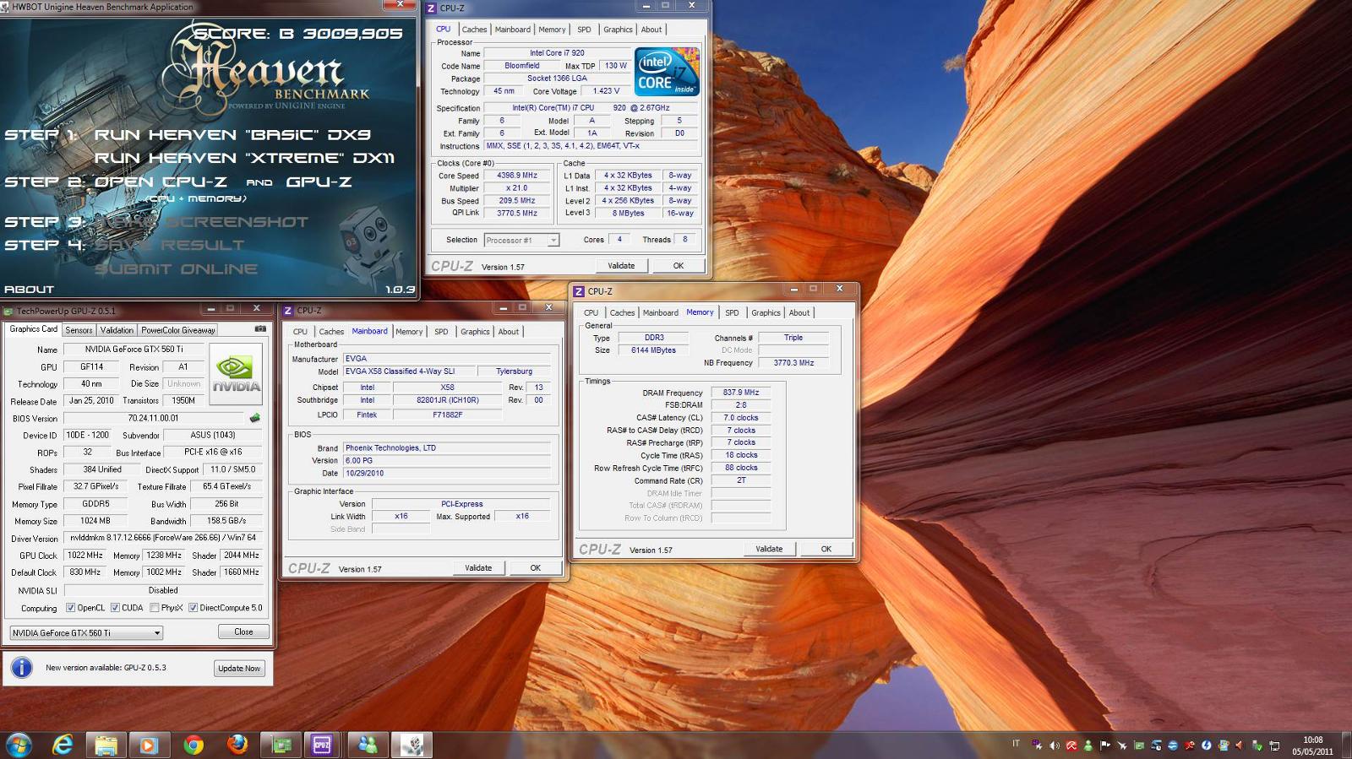Click the red Avira umbrella tray icon

(x=1071, y=745)
